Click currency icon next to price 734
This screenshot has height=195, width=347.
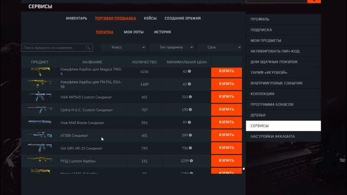click(190, 148)
